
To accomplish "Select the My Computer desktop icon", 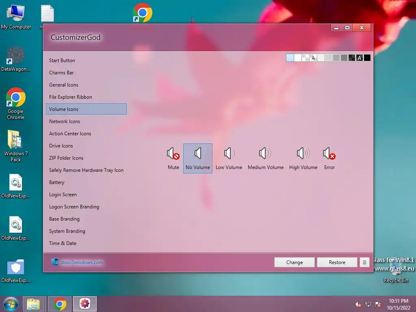I will coord(16,17).
